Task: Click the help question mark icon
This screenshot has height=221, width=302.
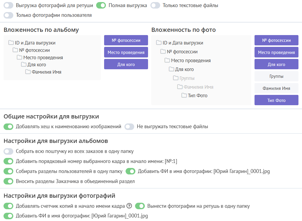Action: pos(129,206)
